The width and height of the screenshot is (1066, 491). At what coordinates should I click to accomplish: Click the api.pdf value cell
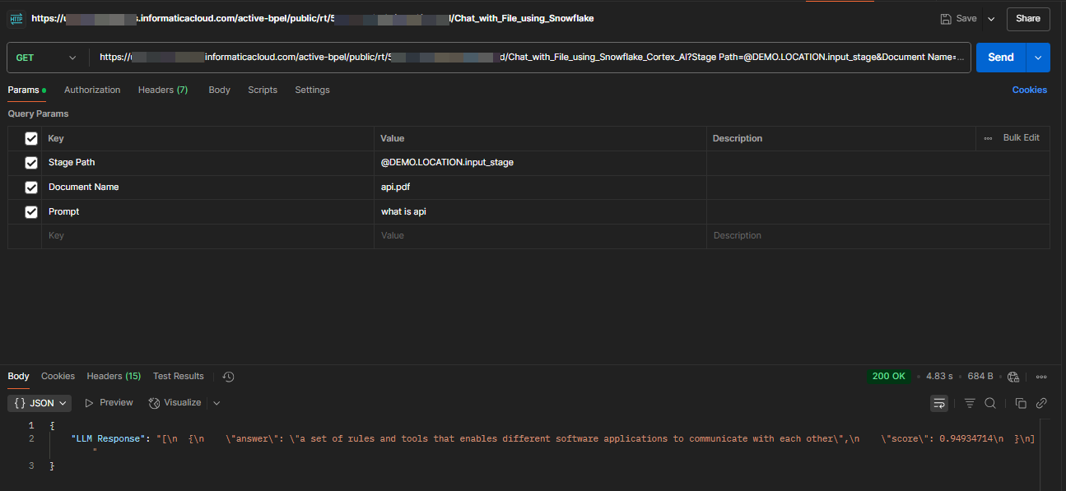click(540, 188)
